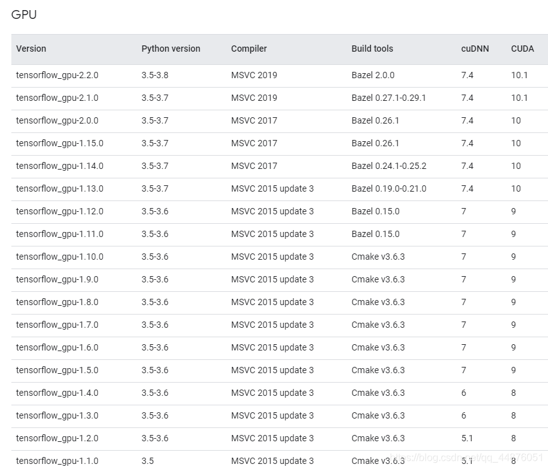Select the CUDA column header
Image resolution: width=548 pixels, height=469 pixels.
[x=523, y=49]
